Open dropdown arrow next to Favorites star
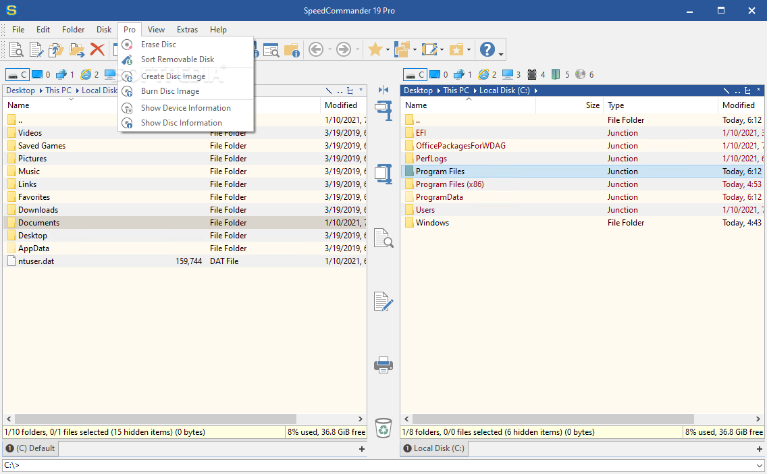The image size is (767, 474). coord(388,50)
